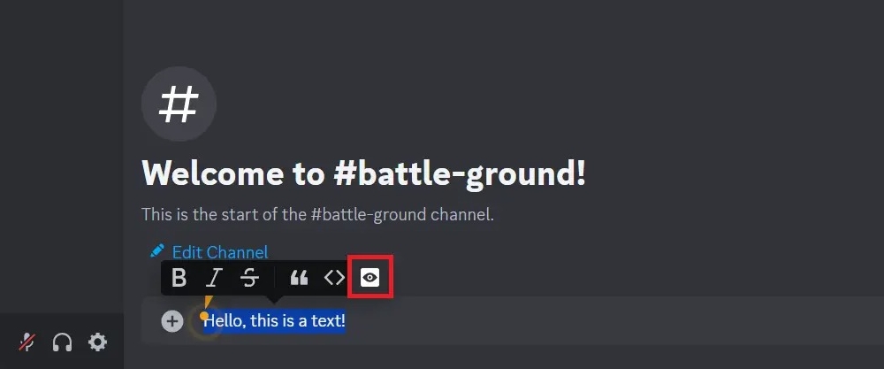Click the 'Welcome to #battle-ground!' heading
884x369 pixels.
[x=363, y=173]
